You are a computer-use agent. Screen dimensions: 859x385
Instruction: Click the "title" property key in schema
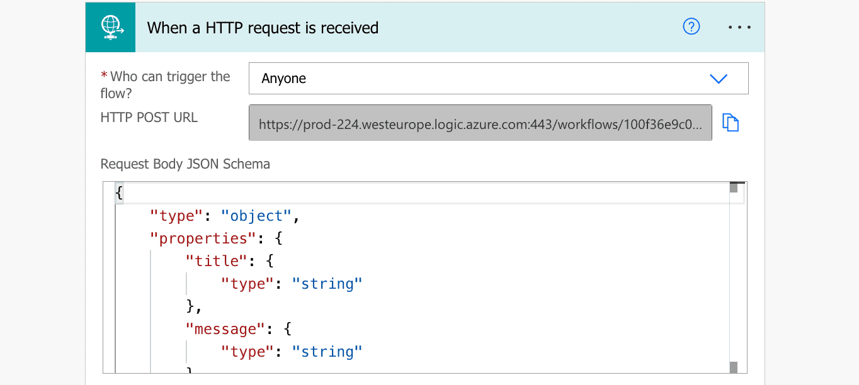[x=217, y=261]
